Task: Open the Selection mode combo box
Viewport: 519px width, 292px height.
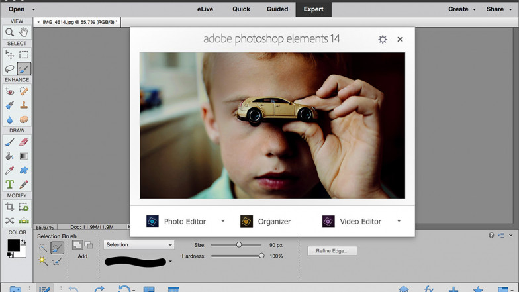Action: pyautogui.click(x=139, y=245)
